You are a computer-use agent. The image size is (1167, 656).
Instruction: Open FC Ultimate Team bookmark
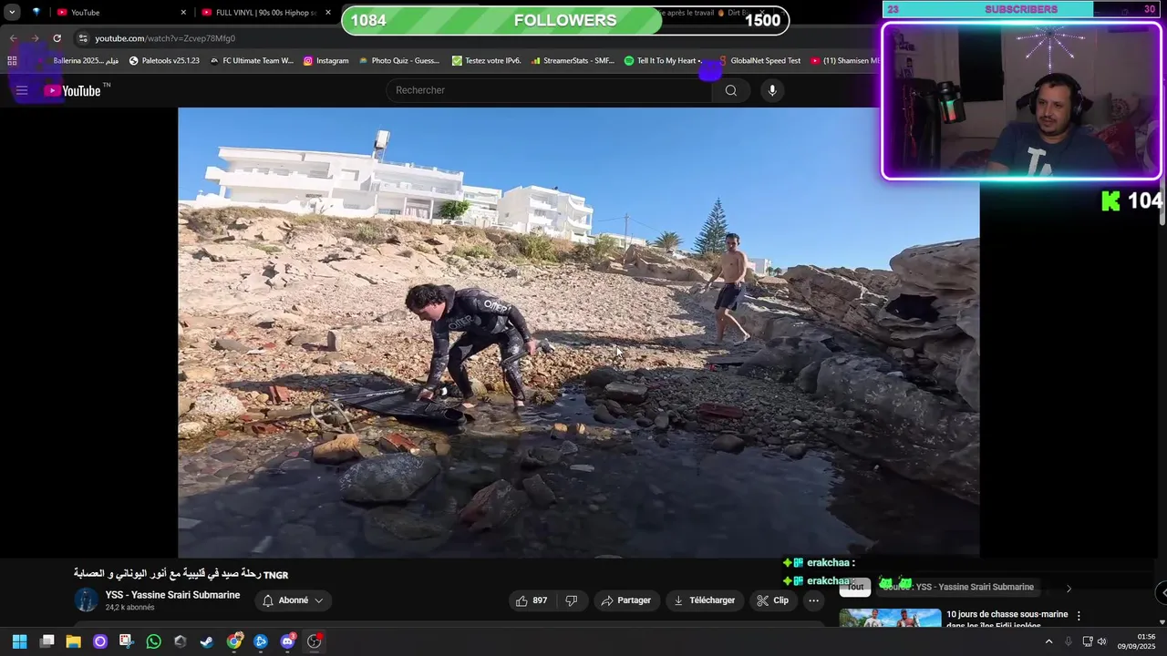point(252,61)
